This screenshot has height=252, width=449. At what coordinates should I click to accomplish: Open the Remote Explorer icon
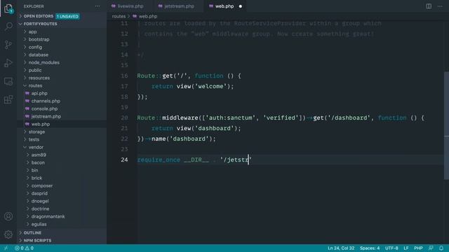[x=8, y=81]
